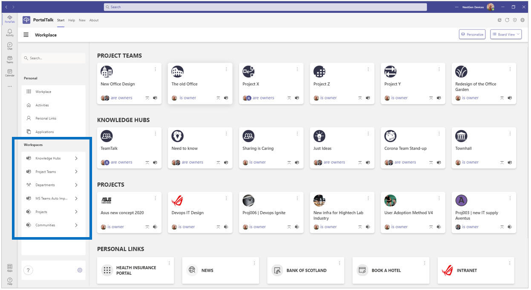The image size is (531, 290).
Task: Switch to the About tab
Action: coord(94,20)
